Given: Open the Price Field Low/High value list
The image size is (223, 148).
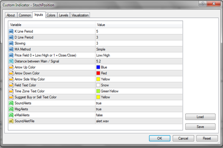Looking at the screenshot, I should [x=139, y=55].
